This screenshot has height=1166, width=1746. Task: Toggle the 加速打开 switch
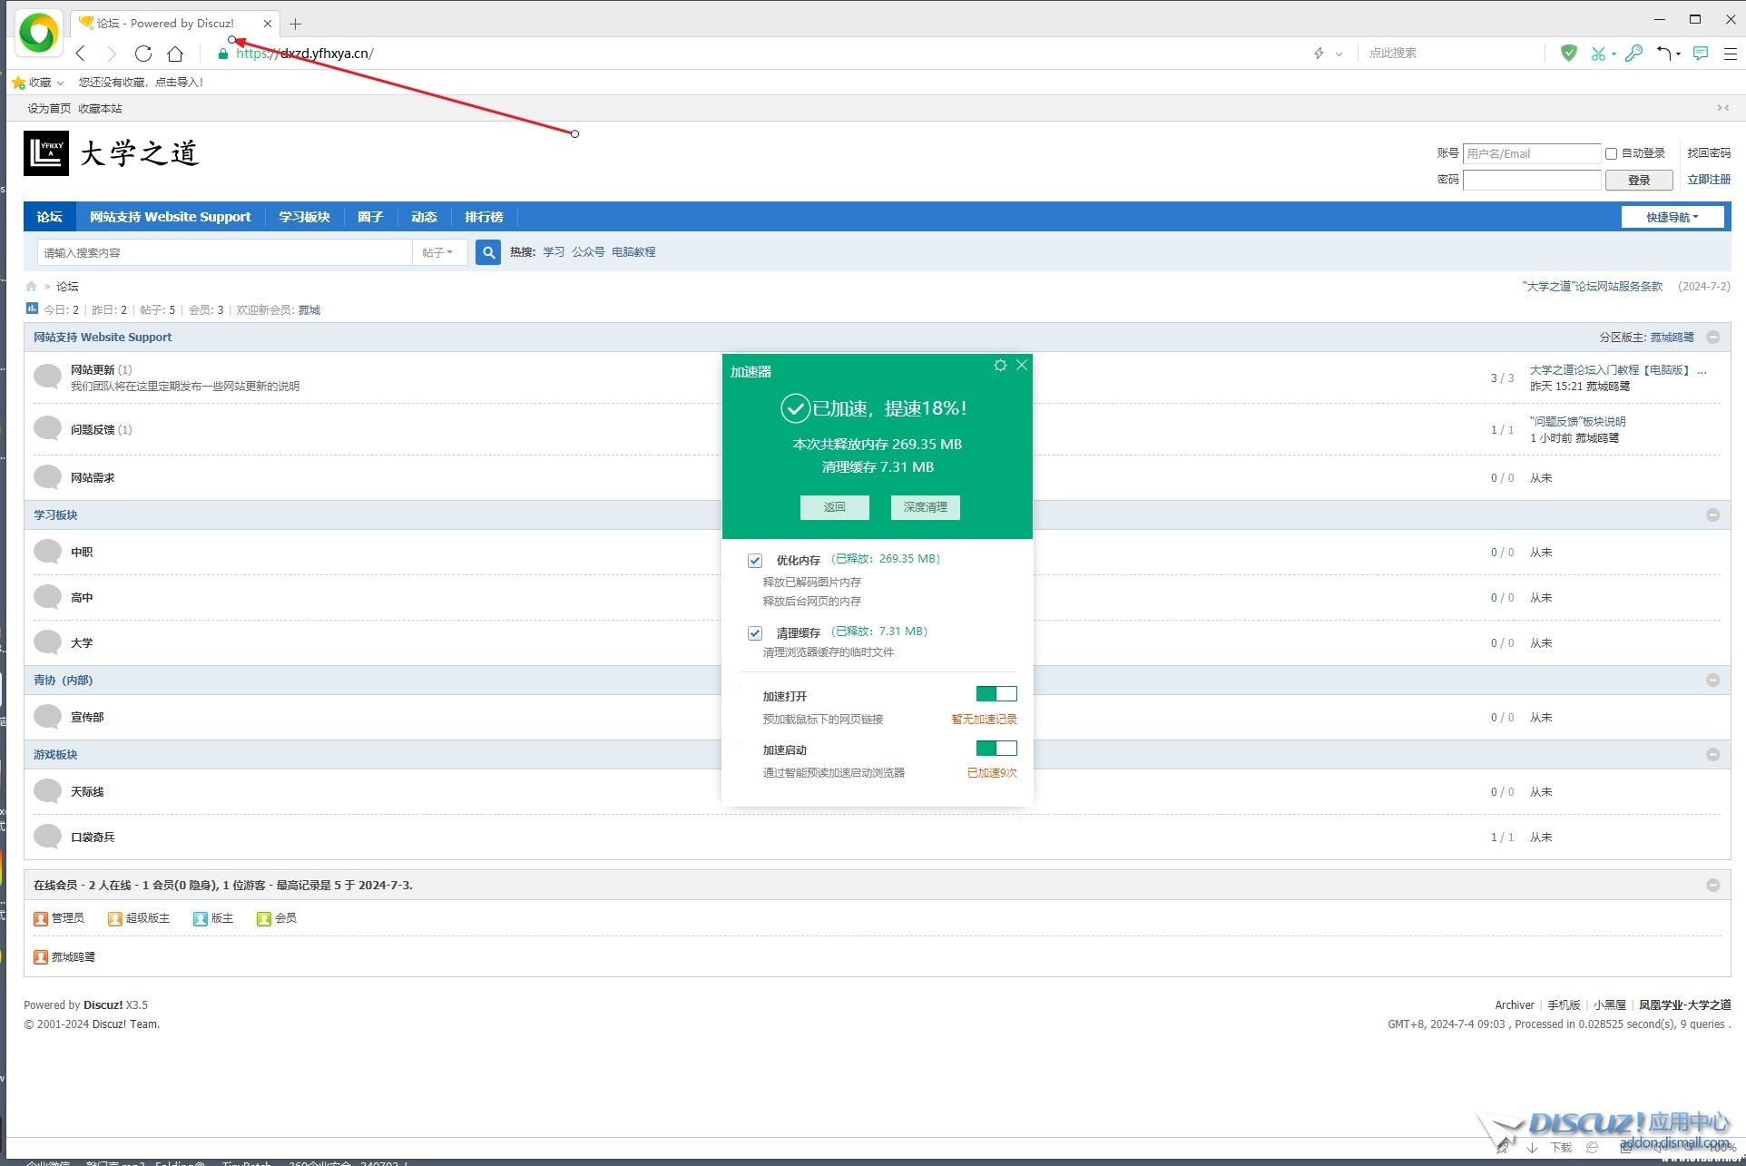coord(996,694)
